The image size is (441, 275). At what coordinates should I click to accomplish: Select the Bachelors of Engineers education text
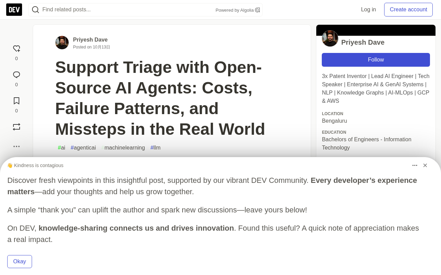367,144
